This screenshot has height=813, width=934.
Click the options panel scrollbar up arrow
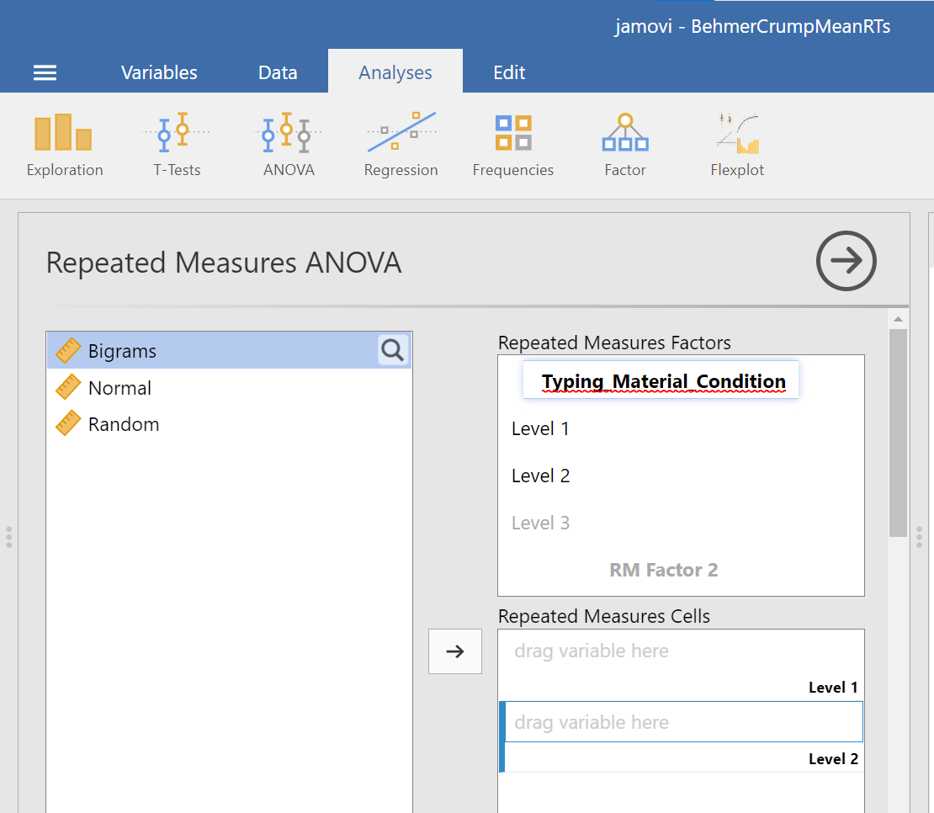pyautogui.click(x=898, y=319)
